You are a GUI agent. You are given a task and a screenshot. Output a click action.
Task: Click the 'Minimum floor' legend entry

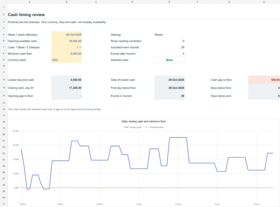(x=154, y=127)
